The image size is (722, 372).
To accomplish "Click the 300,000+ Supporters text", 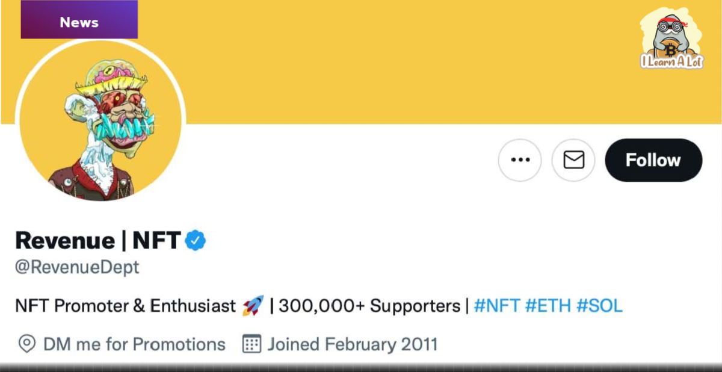I will 369,306.
